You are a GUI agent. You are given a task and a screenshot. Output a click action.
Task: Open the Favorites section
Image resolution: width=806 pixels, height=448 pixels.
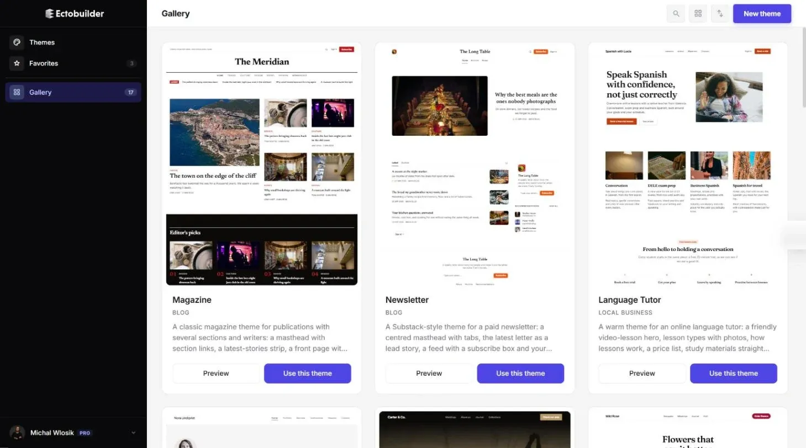[x=73, y=63]
